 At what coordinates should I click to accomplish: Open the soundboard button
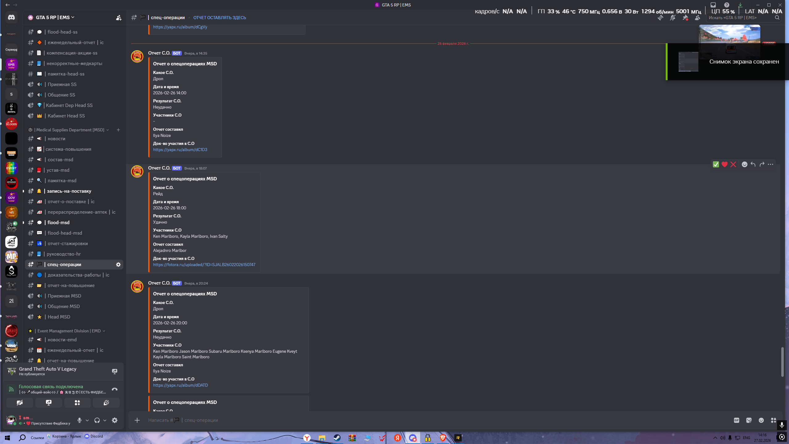pyautogui.click(x=106, y=403)
